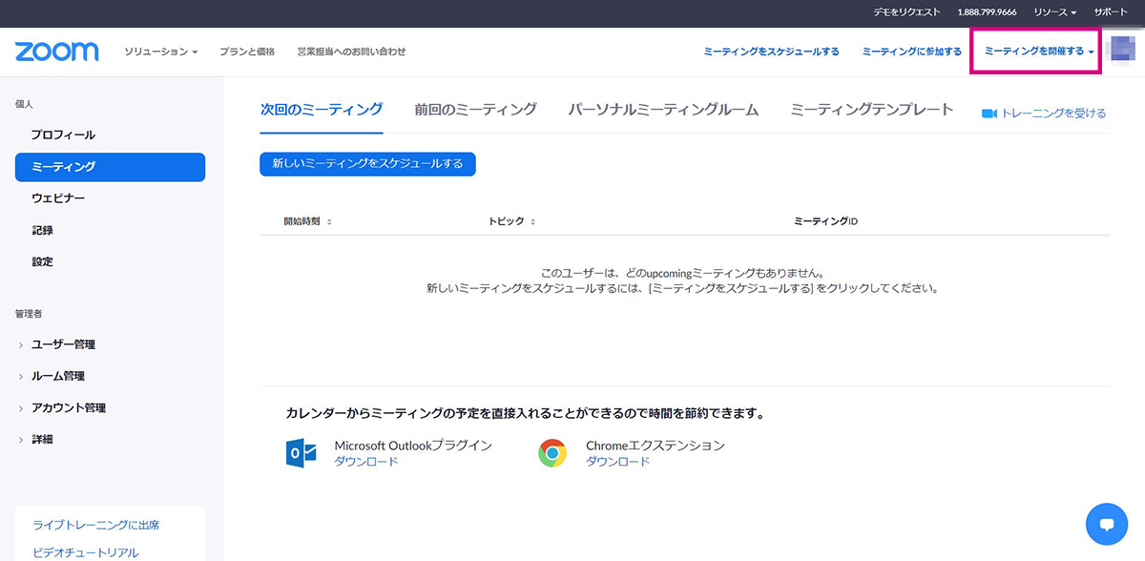Click Microsoft Outlookプラグイン text
The height and width of the screenshot is (561, 1145).
(413, 446)
